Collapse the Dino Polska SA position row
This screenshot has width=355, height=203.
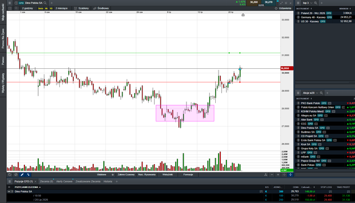9,191
